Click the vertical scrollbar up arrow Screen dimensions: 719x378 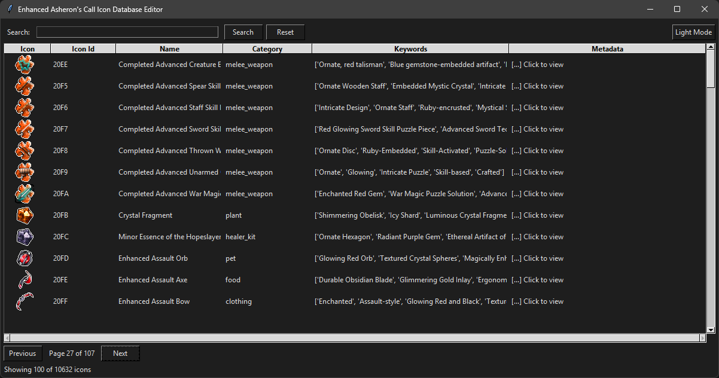[x=711, y=48]
